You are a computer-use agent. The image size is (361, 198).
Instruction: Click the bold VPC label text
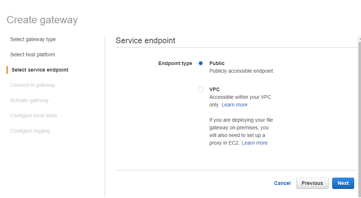214,89
